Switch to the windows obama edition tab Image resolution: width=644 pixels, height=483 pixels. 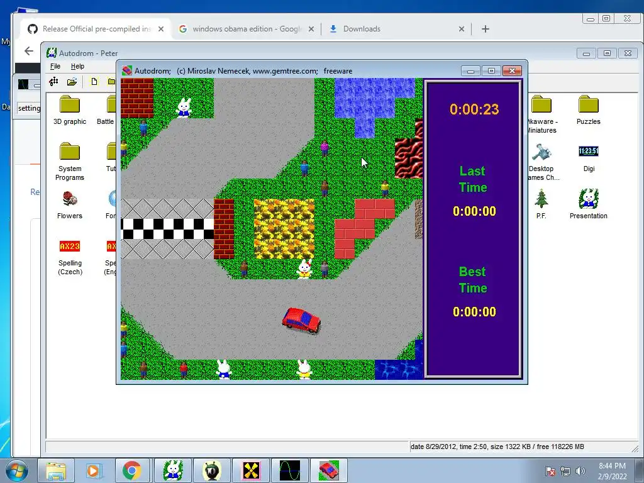tap(247, 29)
